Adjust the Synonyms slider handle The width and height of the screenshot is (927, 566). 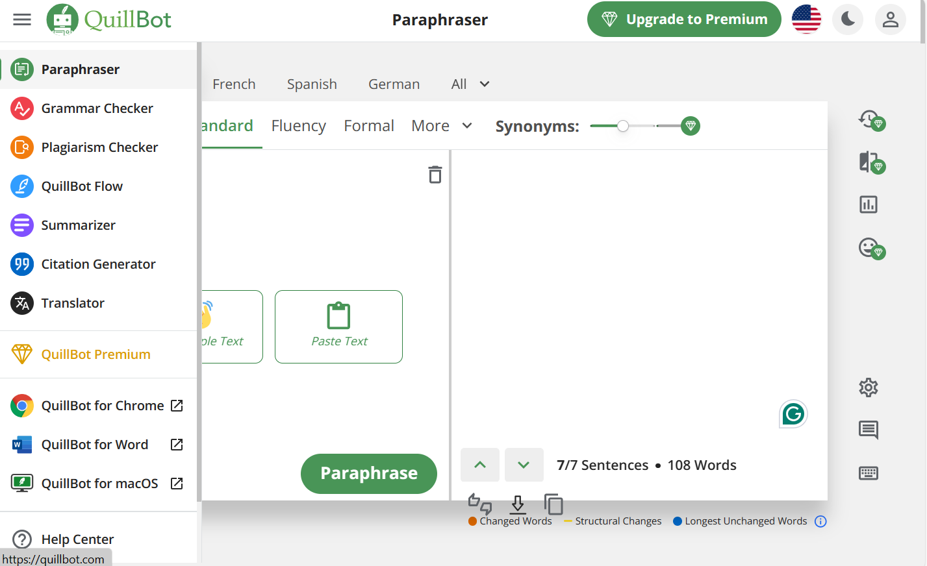[x=623, y=126]
